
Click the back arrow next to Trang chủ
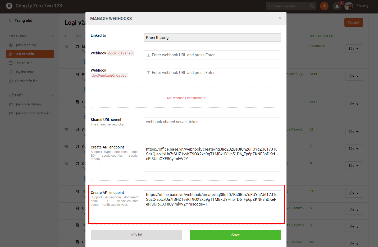click(10, 21)
